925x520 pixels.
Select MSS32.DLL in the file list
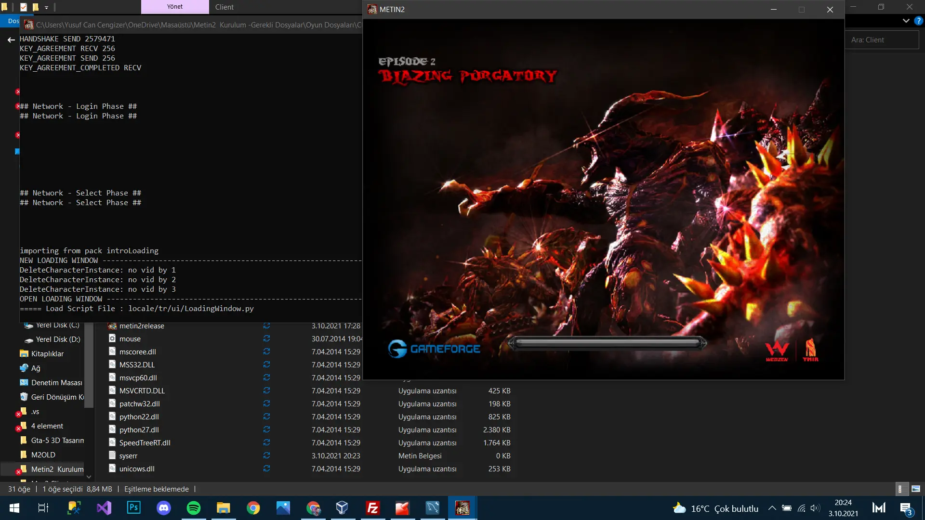(x=137, y=365)
